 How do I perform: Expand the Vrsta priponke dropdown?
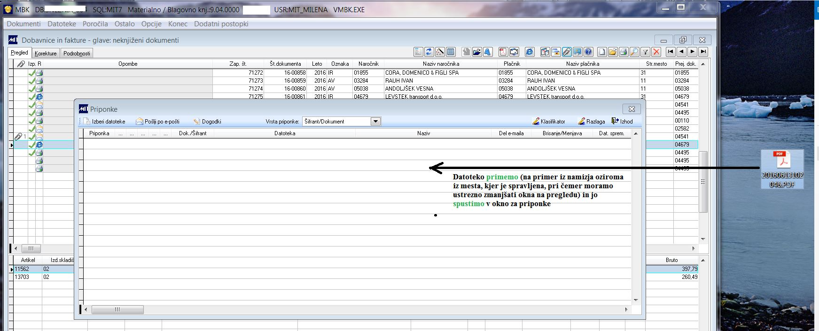pyautogui.click(x=375, y=122)
